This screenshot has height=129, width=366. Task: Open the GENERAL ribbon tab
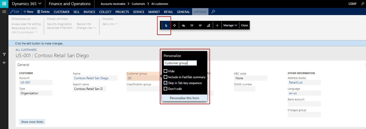(x=183, y=12)
